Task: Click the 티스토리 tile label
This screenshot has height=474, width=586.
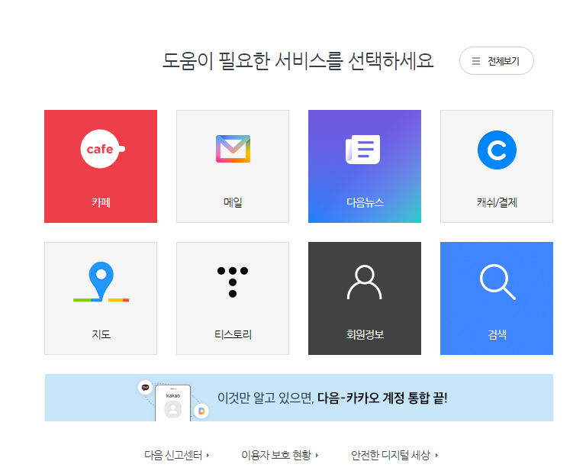Action: pyautogui.click(x=233, y=334)
